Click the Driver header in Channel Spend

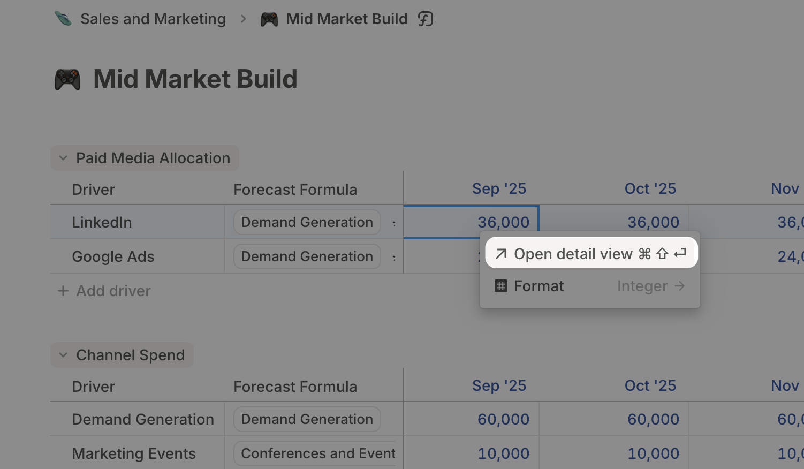94,387
